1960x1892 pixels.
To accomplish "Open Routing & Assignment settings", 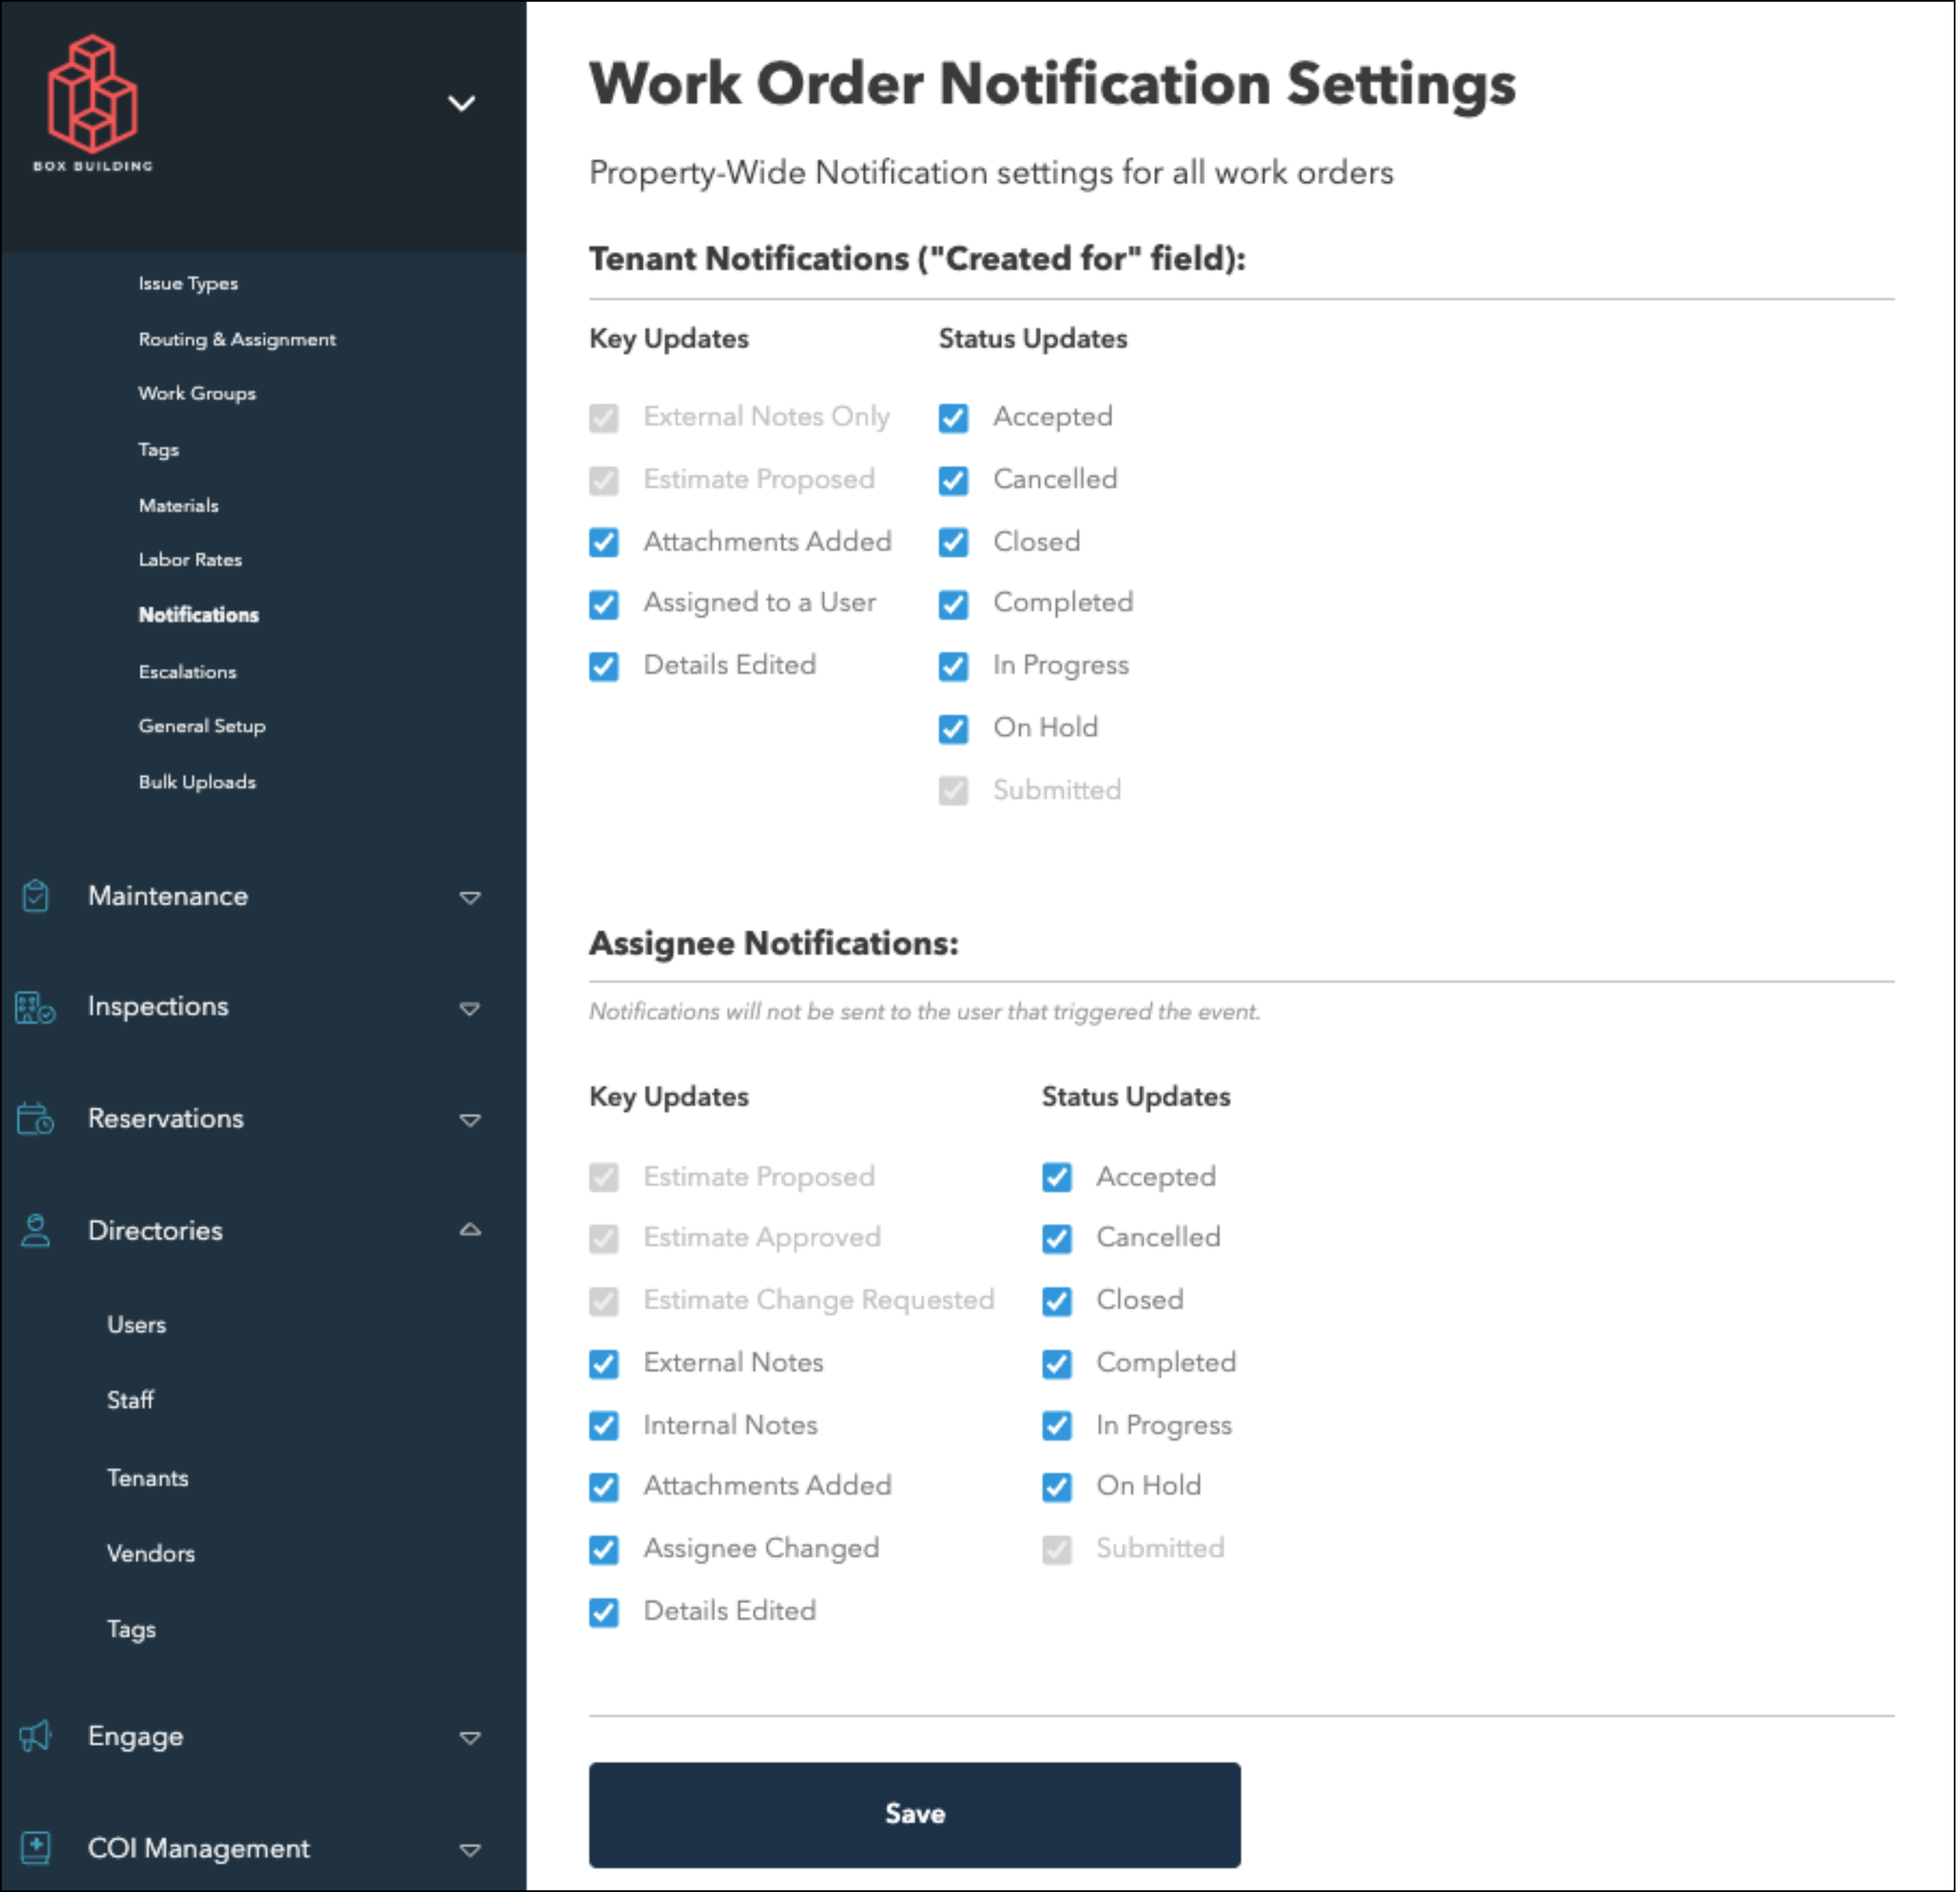I will 237,340.
